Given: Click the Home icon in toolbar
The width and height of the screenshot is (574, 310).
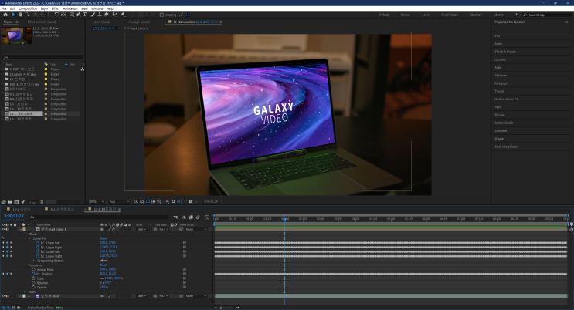Looking at the screenshot, I should pyautogui.click(x=5, y=14).
